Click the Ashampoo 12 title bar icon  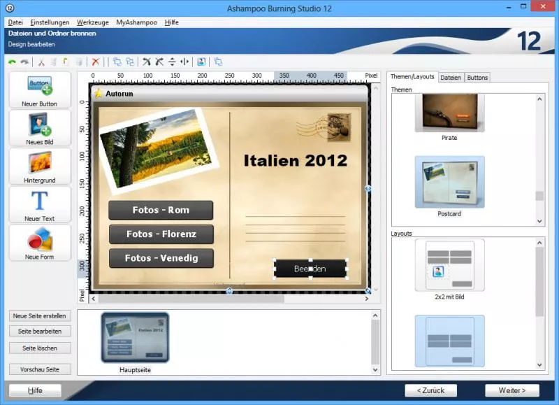click(10, 8)
